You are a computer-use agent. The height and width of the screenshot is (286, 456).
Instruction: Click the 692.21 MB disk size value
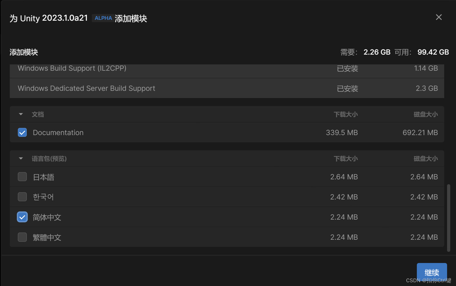[x=420, y=133]
